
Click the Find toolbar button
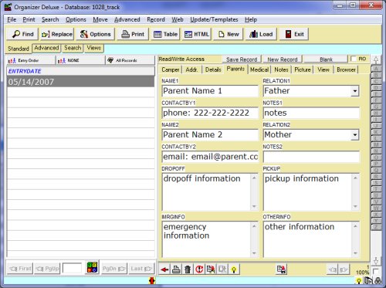tap(22, 34)
